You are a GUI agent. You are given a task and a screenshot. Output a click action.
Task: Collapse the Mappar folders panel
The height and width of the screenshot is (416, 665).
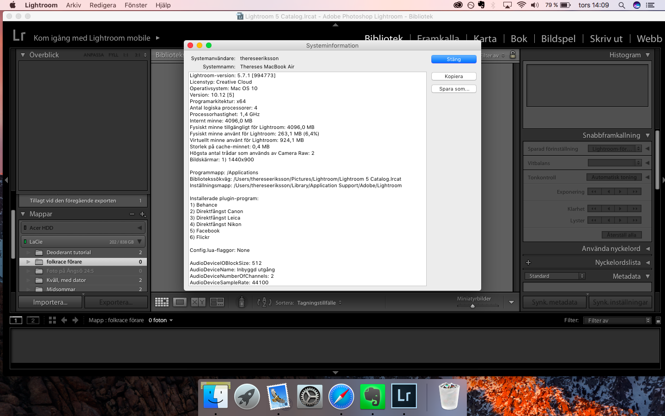tap(23, 214)
